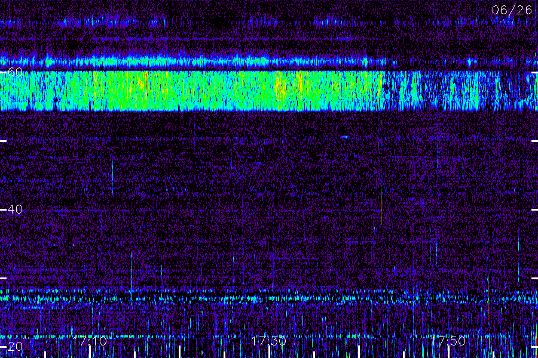Click the 17:30 time label
538x358 pixels.
tap(268, 341)
